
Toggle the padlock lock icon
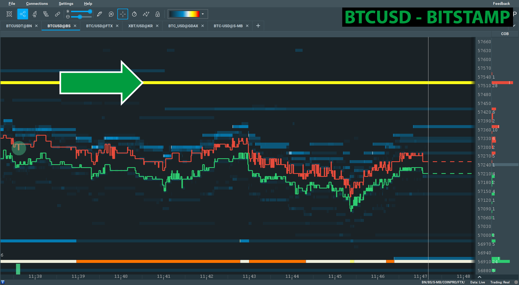(x=158, y=14)
